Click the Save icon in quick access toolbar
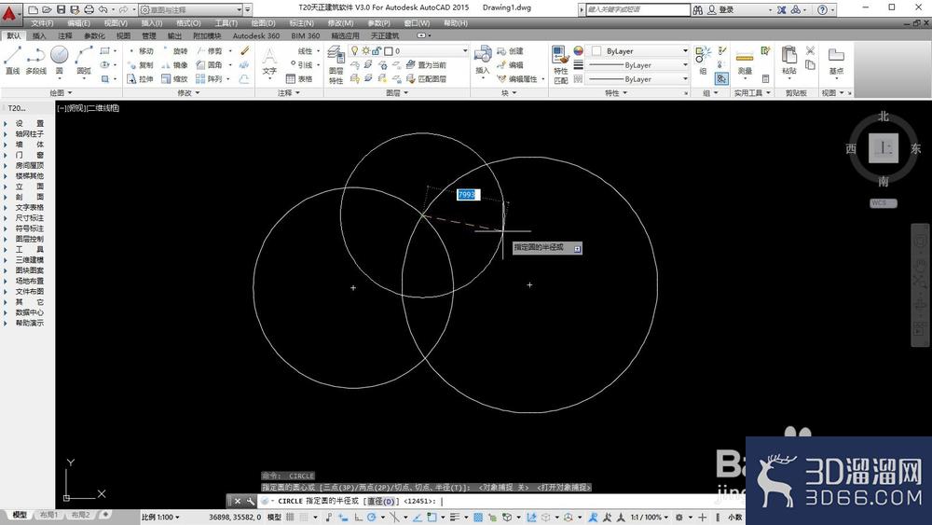This screenshot has width=932, height=525. coord(61,9)
